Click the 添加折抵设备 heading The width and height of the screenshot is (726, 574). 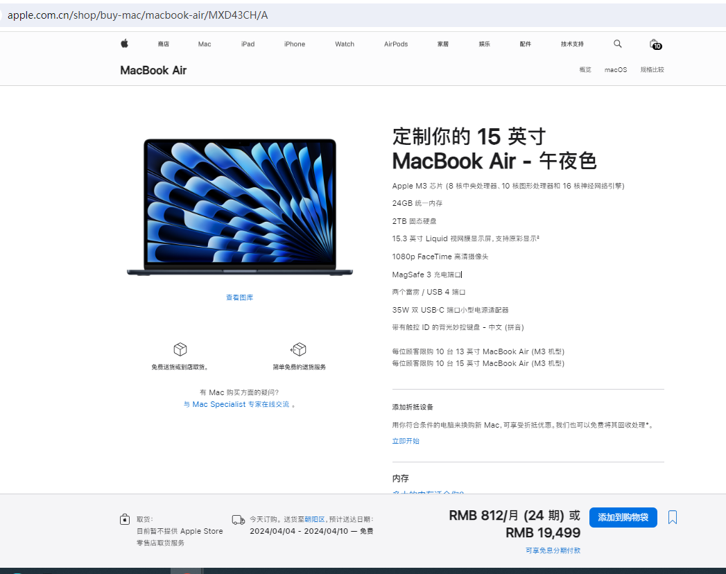pos(413,407)
